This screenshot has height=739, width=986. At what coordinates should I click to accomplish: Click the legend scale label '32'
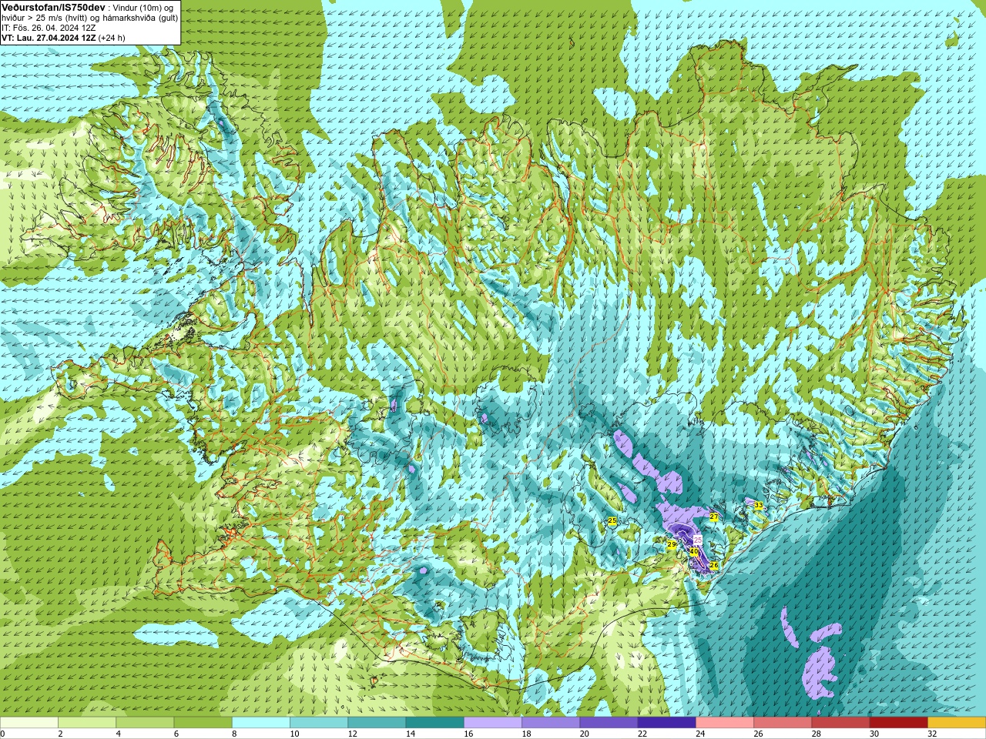(933, 734)
